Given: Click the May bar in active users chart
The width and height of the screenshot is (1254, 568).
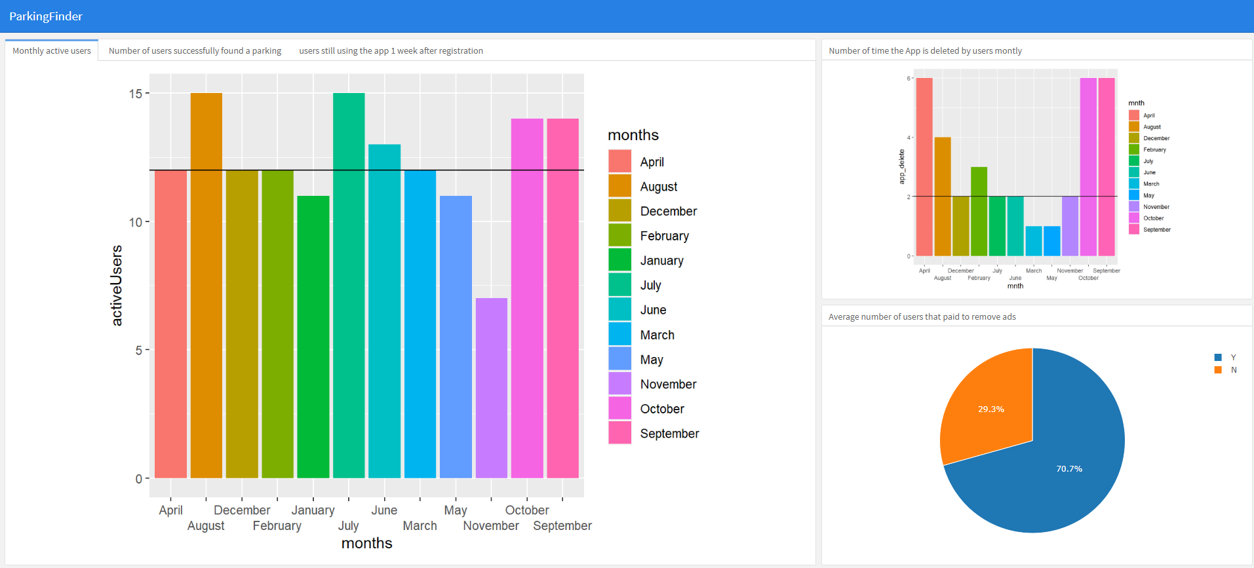Looking at the screenshot, I should [x=456, y=337].
